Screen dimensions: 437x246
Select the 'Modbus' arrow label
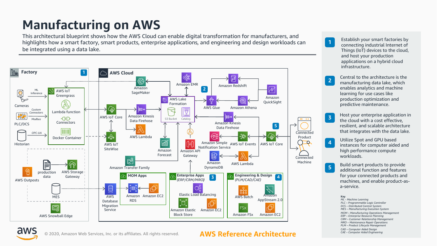coord(36,119)
